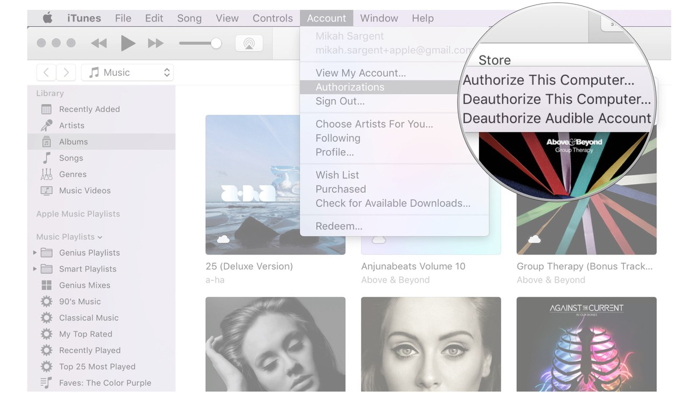Viewport: 699px width, 393px height.
Task: Select Songs in the Library sidebar
Action: pyautogui.click(x=101, y=158)
